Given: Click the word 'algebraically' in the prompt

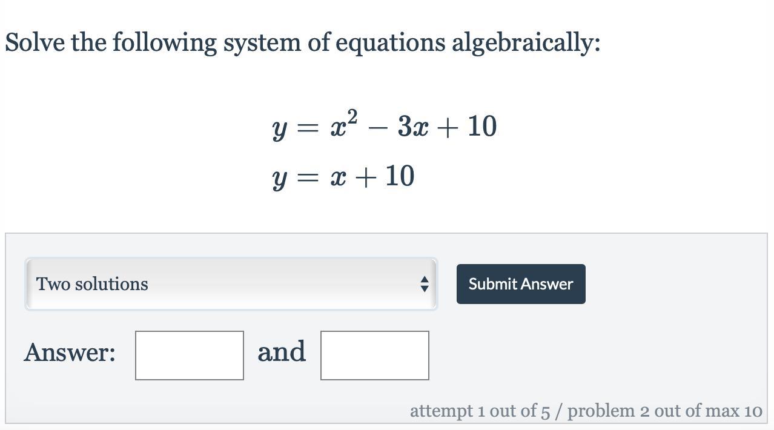Looking at the screenshot, I should [526, 43].
